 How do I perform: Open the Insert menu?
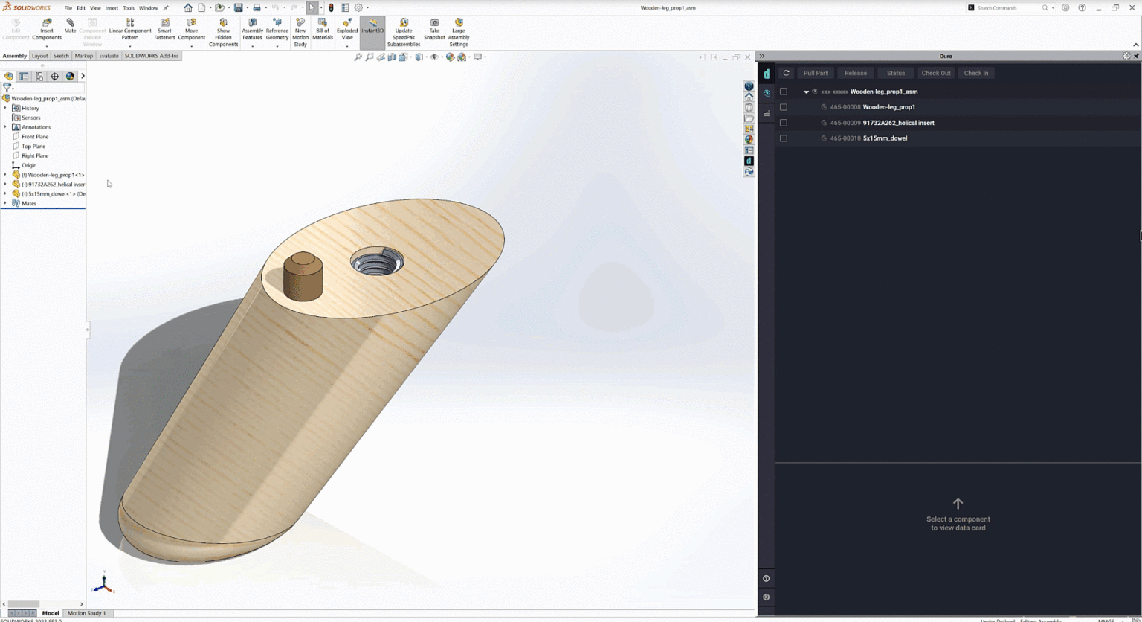(x=112, y=8)
